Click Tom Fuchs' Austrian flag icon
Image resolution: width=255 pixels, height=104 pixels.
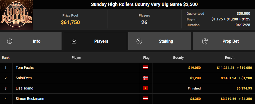[x=146, y=68]
